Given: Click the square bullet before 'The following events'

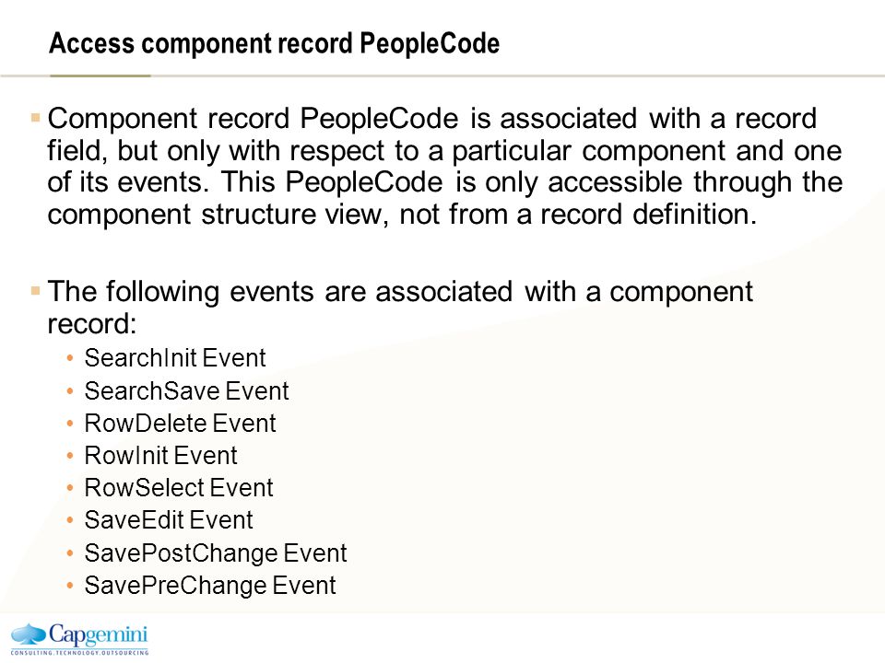Looking at the screenshot, I should tap(36, 291).
